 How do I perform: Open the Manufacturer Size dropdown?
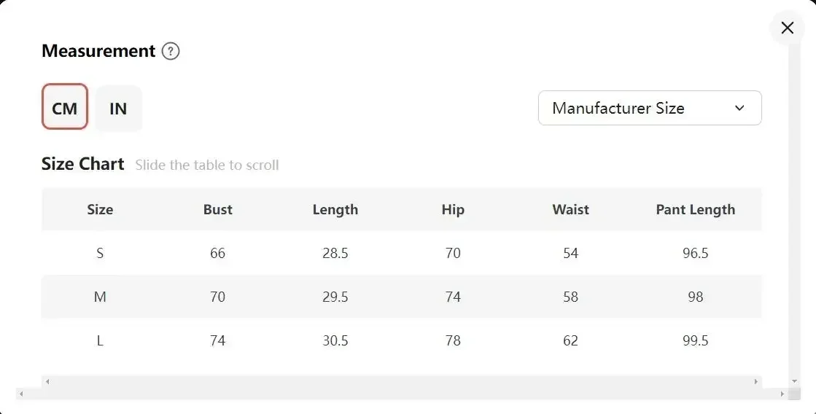tap(650, 108)
